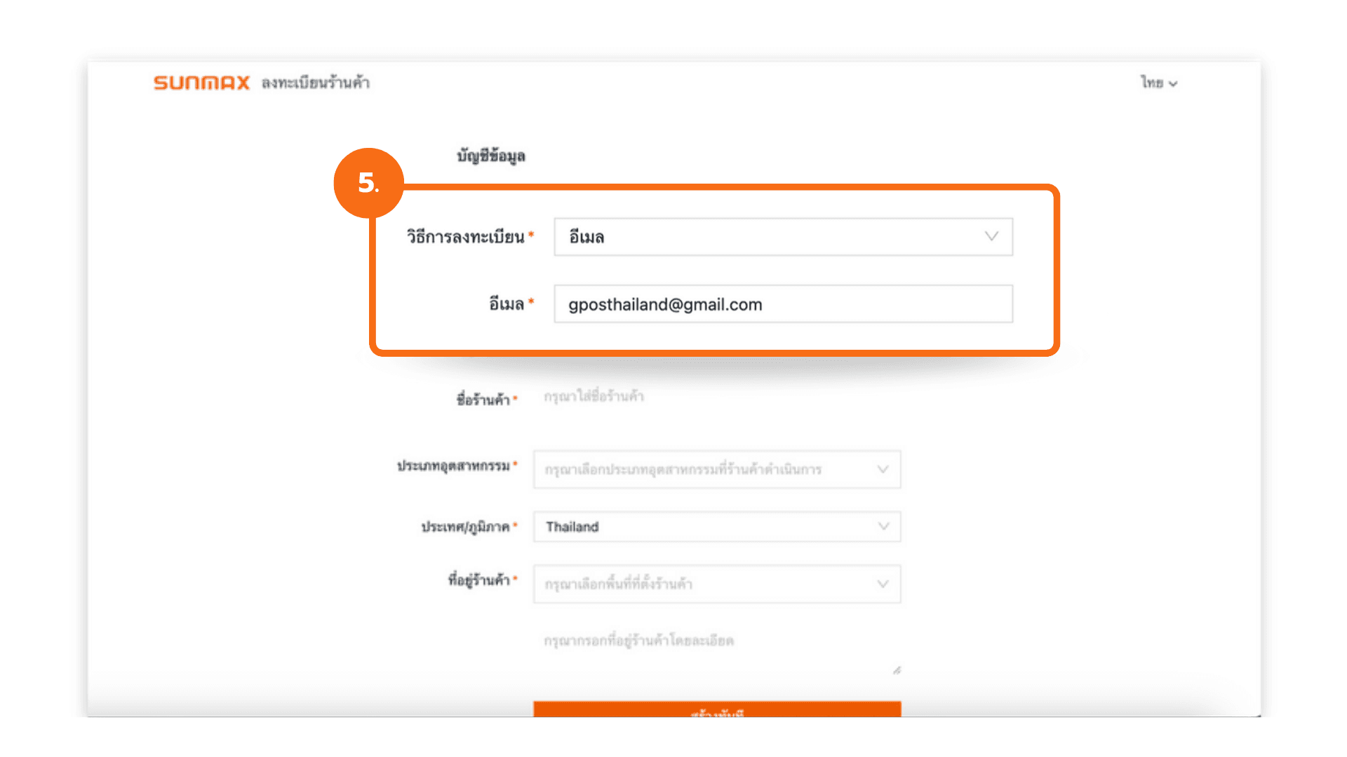The image size is (1347, 757).
Task: Click the arrow in the อีเมล method dropdown
Action: [x=991, y=236]
